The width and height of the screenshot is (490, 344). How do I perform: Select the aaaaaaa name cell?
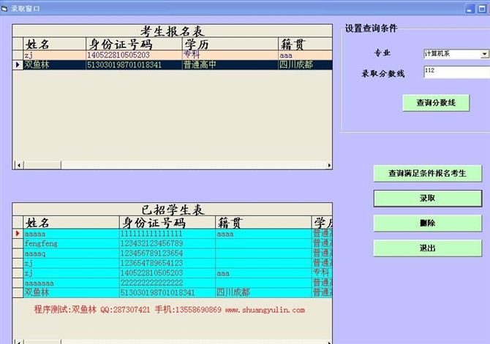[x=71, y=283]
